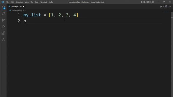
Task: Click the VS Code logo icon
Action: pos(2,2)
